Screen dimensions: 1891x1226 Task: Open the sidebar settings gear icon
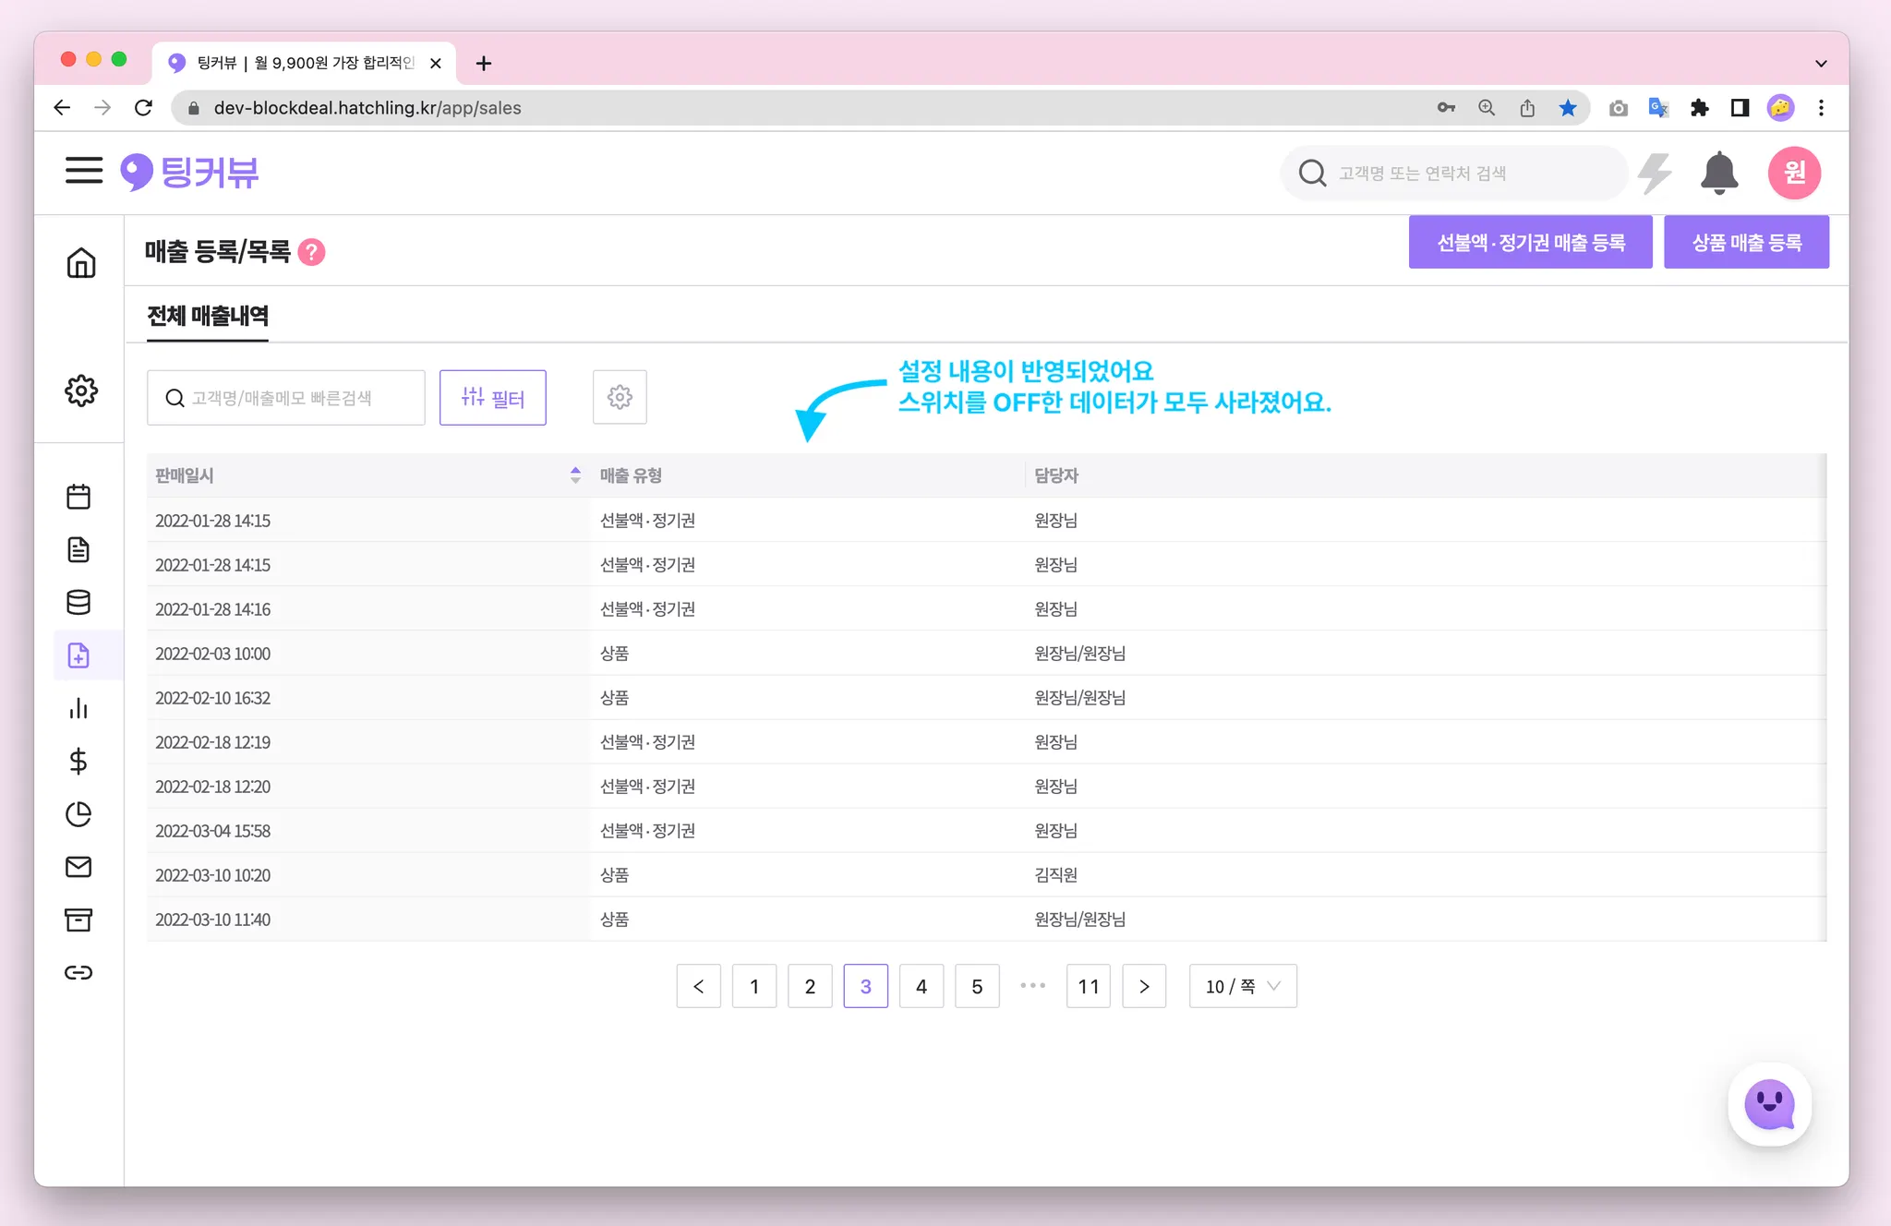(81, 391)
